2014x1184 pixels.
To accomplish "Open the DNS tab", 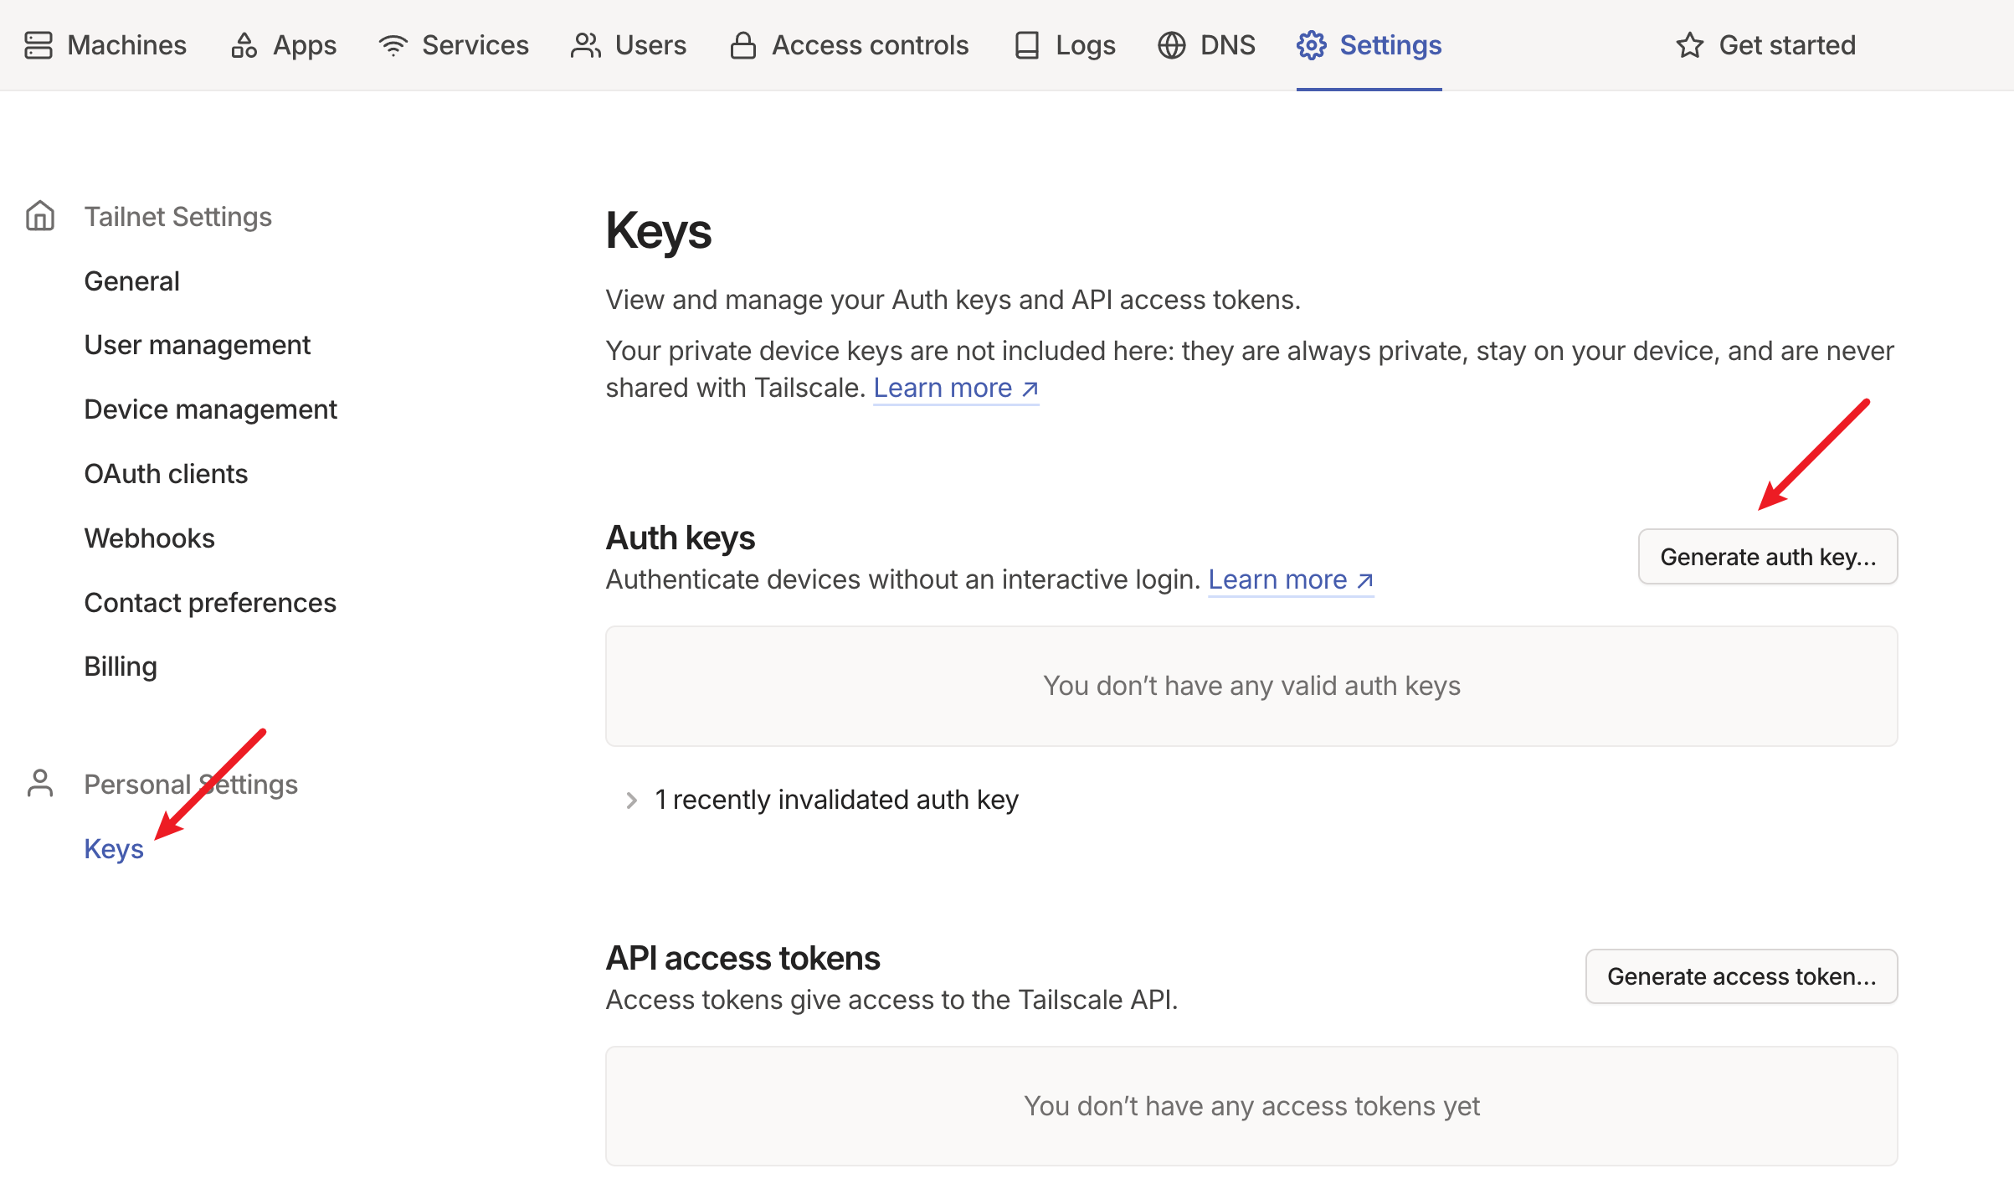I will (x=1227, y=45).
